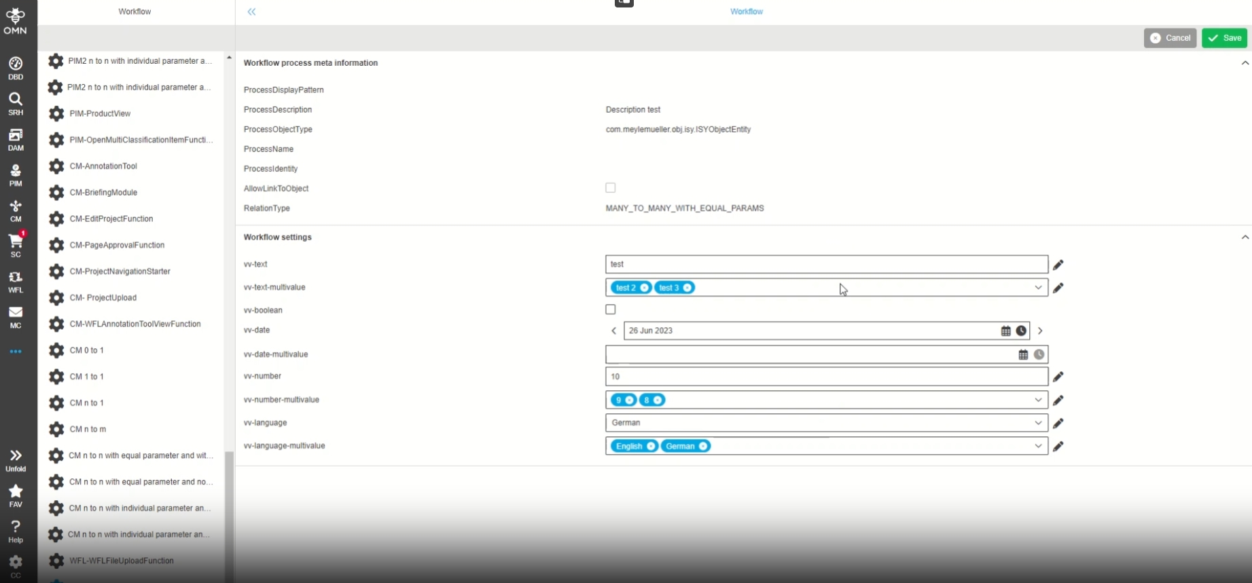The image size is (1252, 583).
Task: Cancel the workflow changes
Action: tap(1170, 38)
